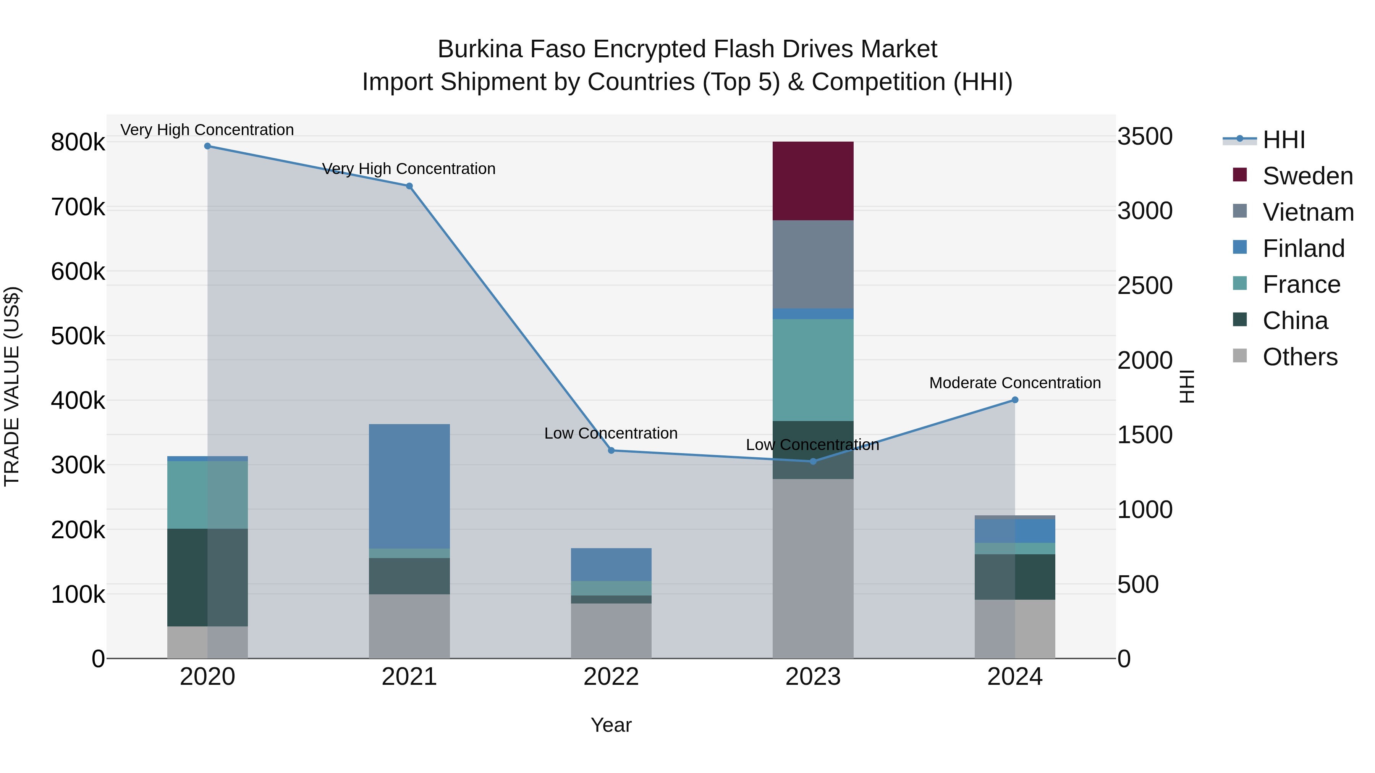Screen dimensions: 1375x773
Task: Click the Year axis title
Action: tap(611, 726)
